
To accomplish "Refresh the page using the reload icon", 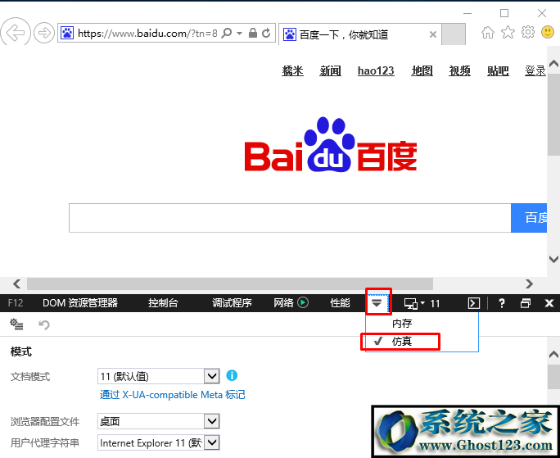I will pyautogui.click(x=266, y=34).
